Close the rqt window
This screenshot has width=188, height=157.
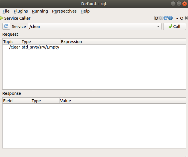pos(185,4)
